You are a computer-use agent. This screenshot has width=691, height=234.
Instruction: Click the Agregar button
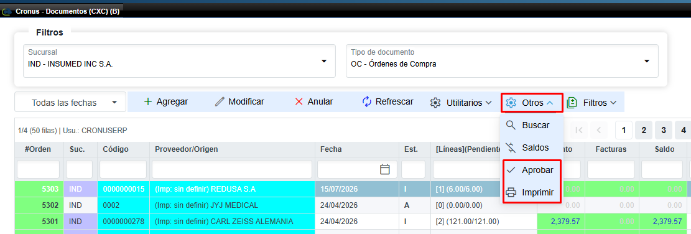click(166, 102)
